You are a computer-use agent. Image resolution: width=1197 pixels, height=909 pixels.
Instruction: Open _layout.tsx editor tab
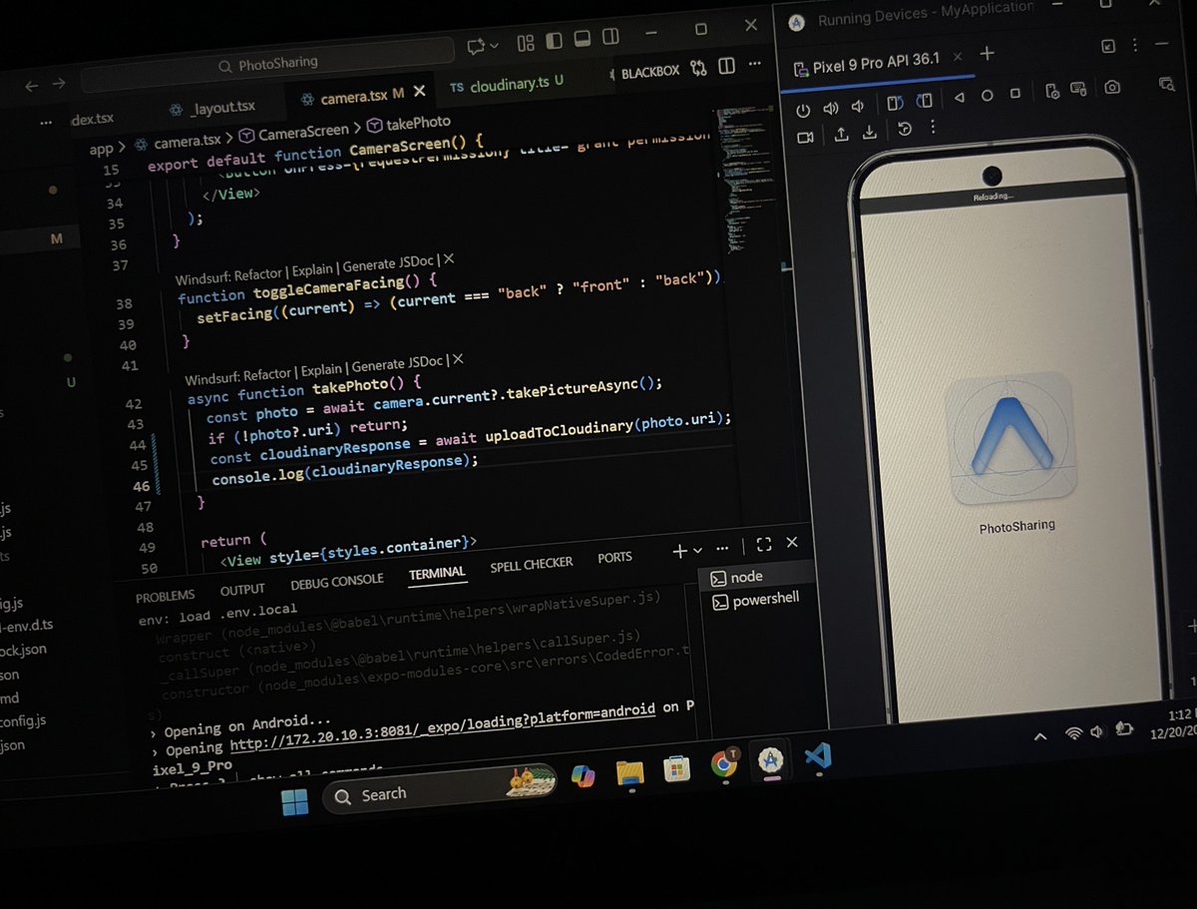212,108
